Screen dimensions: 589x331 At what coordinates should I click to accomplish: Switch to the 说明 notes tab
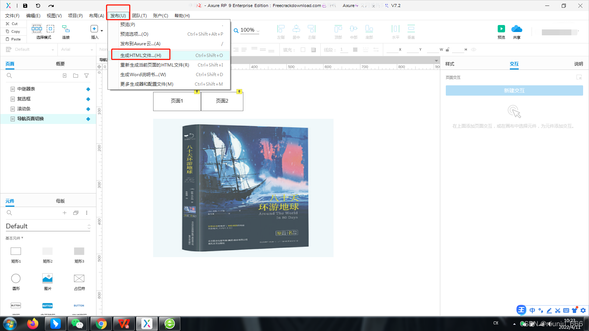click(578, 64)
